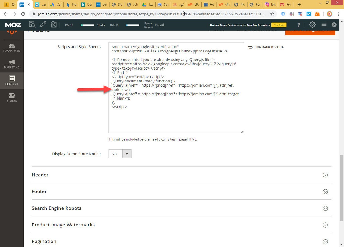Close the MozBar toolbar

[x=334, y=25]
